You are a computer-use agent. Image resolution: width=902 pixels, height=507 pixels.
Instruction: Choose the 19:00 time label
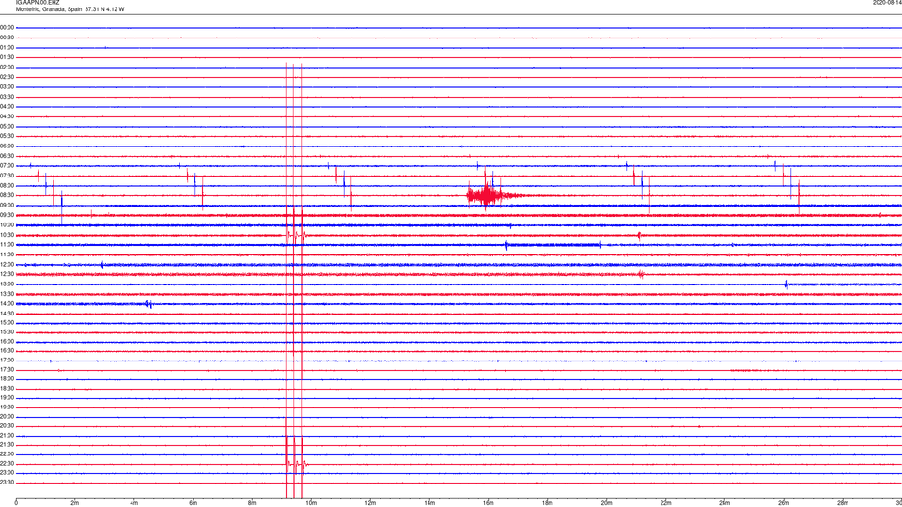click(8, 398)
